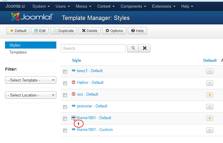Viewport: 223px width, 143px height.
Task: Switch to Templates in the sidebar
Action: point(18,52)
